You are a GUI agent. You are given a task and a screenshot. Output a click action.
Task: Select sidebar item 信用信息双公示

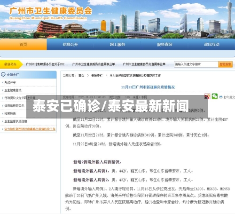14,106
